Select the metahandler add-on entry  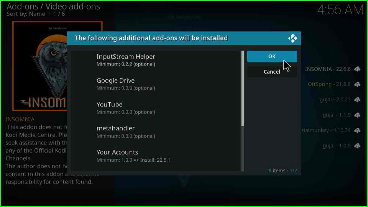(156, 132)
